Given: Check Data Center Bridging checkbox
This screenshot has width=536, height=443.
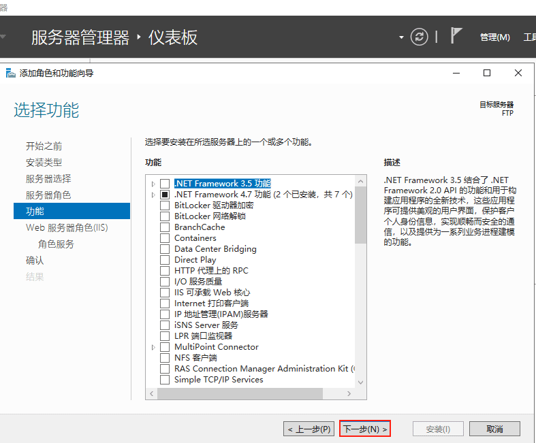Looking at the screenshot, I should point(165,249).
